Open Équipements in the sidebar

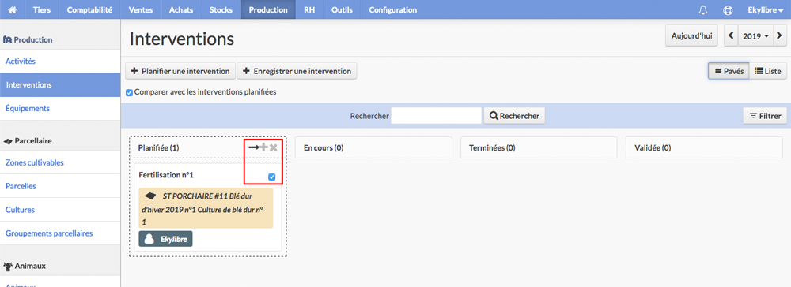pyautogui.click(x=60, y=108)
